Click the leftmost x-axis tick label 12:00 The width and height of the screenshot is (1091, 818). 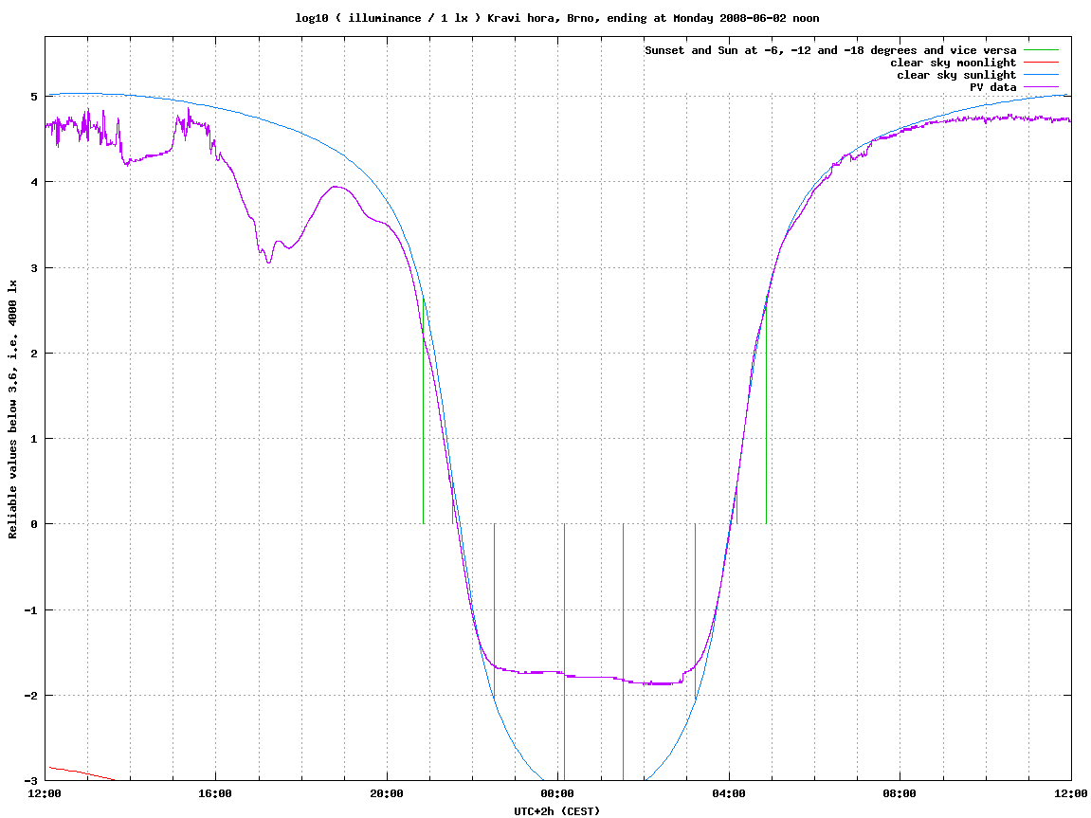(45, 793)
